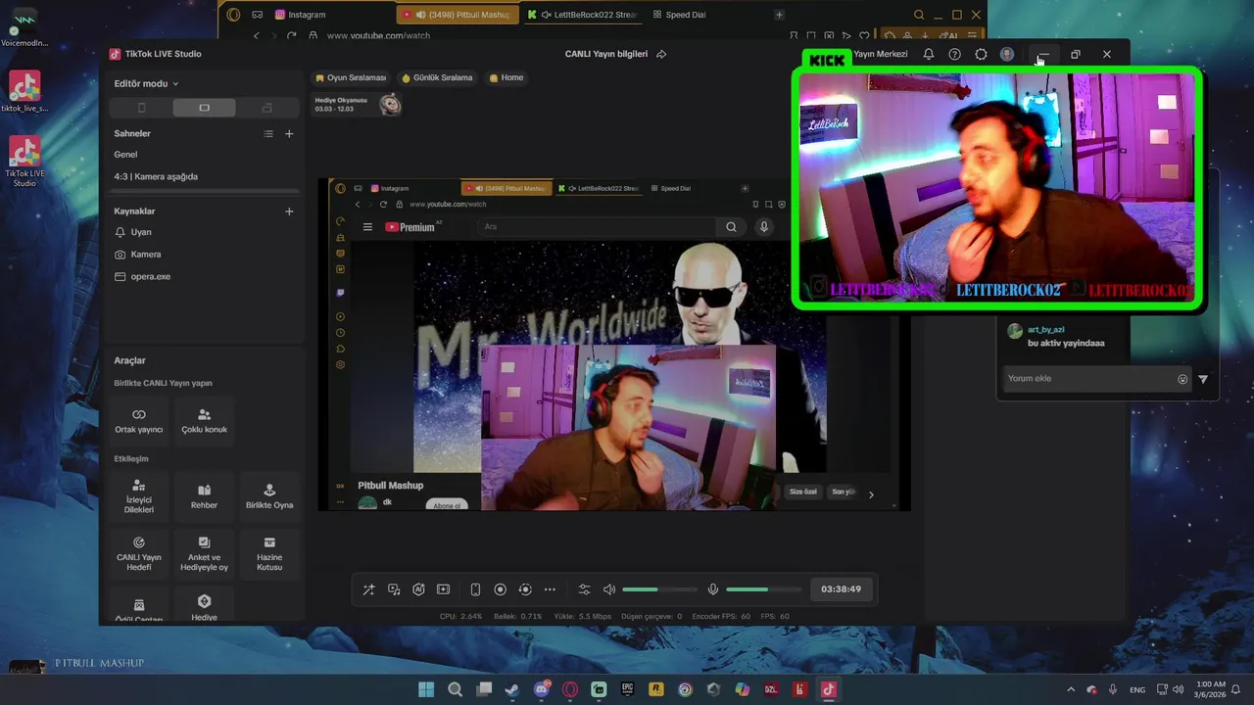1254x705 pixels.
Task: Click the Opera address bar www.youtube.com/watch
Action: point(378,35)
